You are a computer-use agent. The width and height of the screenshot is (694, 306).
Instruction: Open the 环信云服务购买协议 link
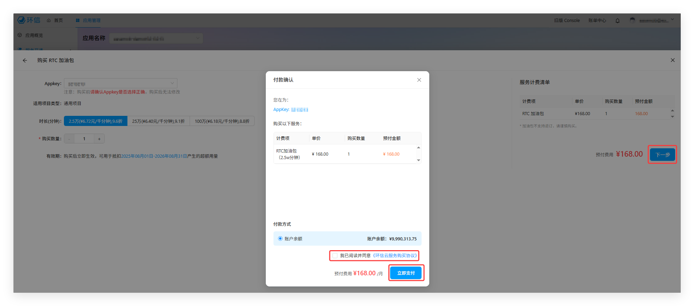coord(395,256)
